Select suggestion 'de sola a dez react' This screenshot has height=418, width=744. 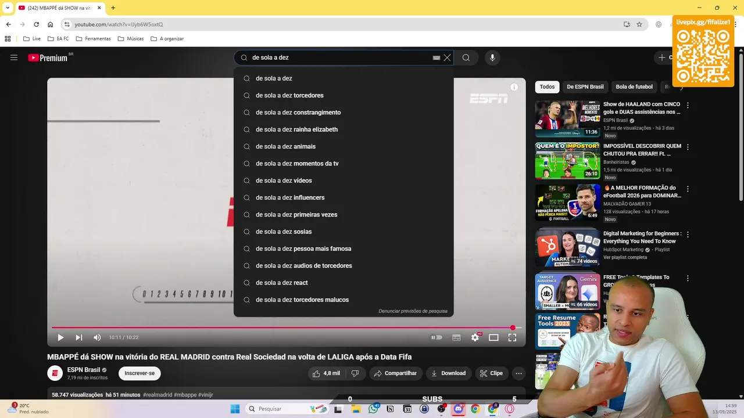click(x=344, y=283)
